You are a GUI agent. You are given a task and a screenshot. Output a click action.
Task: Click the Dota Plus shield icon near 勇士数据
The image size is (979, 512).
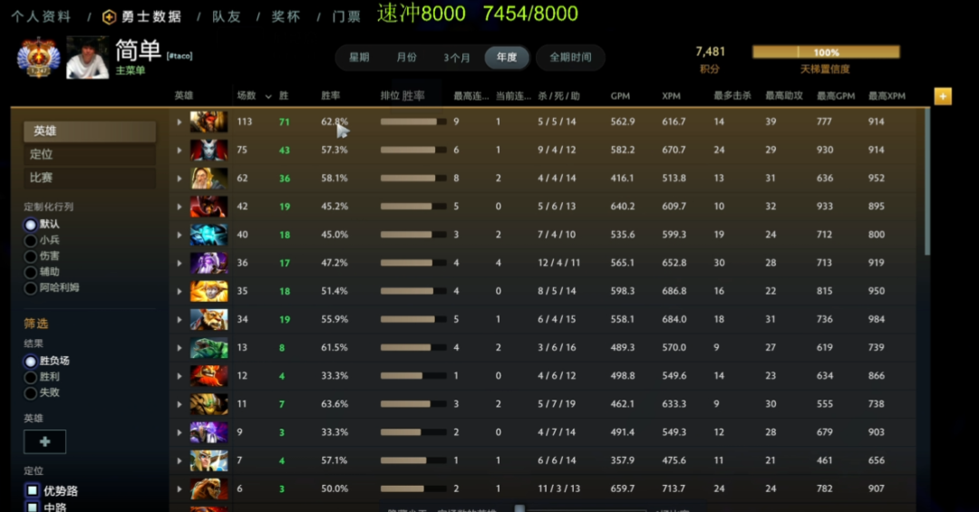[110, 17]
